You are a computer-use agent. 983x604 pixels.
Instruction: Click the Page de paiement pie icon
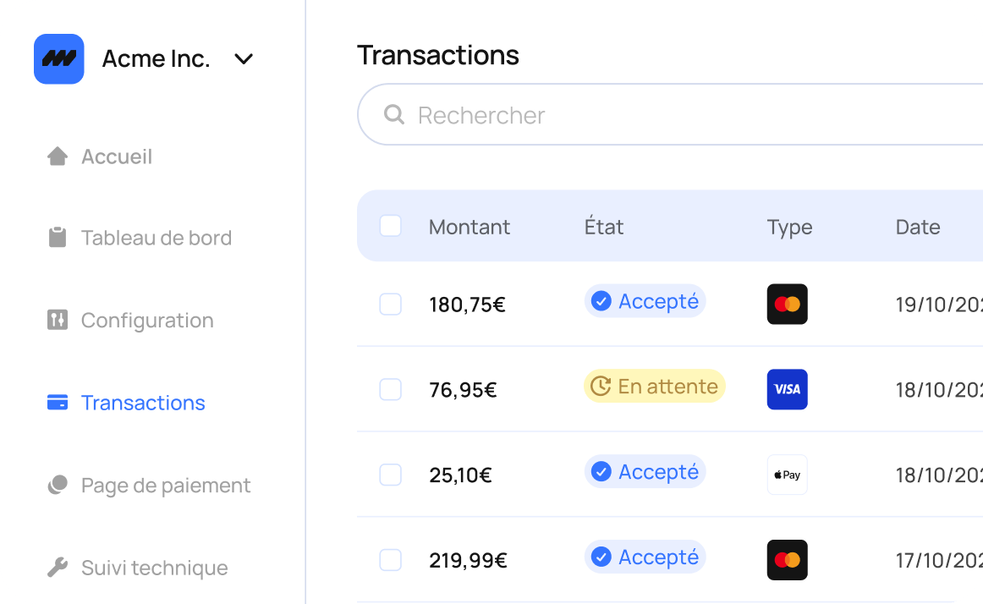(x=58, y=485)
